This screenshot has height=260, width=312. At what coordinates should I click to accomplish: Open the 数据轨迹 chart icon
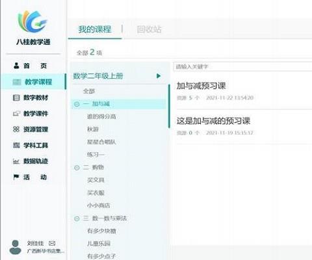coord(16,161)
